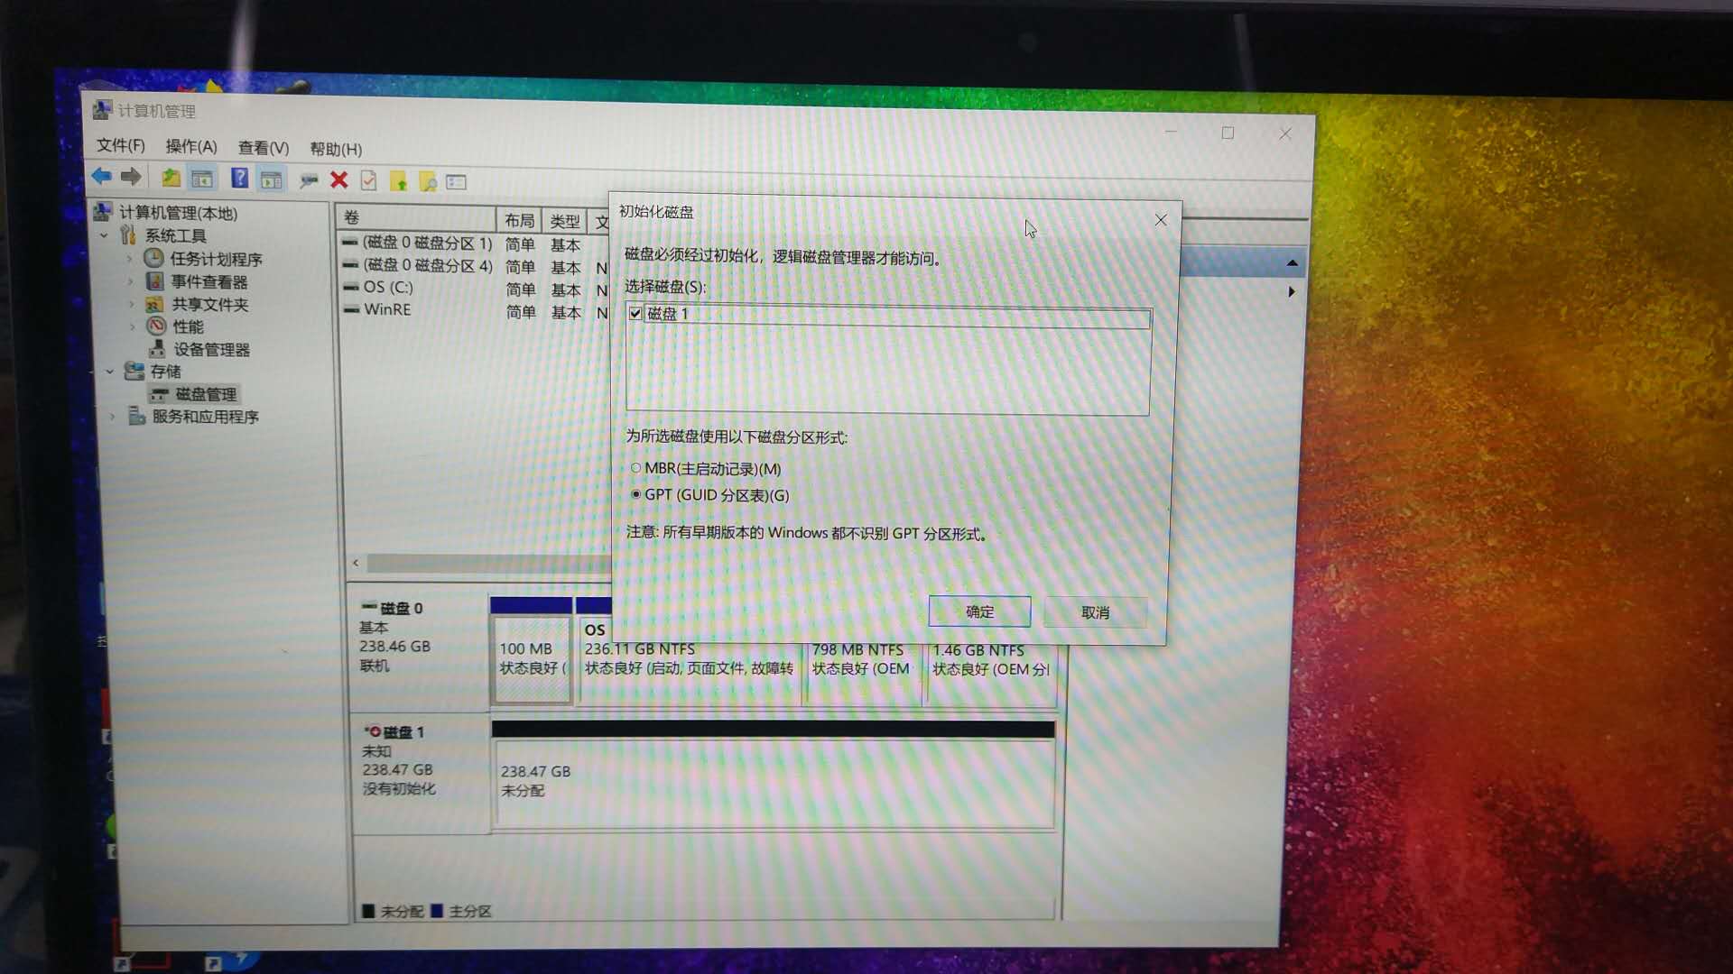Click the 确定 button

pos(979,611)
